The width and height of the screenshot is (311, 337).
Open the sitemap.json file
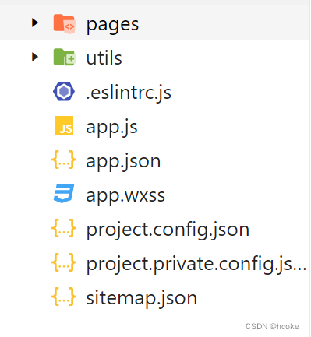point(142,298)
